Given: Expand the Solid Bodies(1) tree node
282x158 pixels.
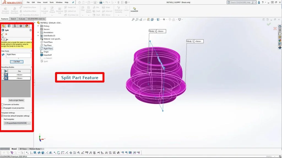Looking at the screenshot, I should 38,36.
